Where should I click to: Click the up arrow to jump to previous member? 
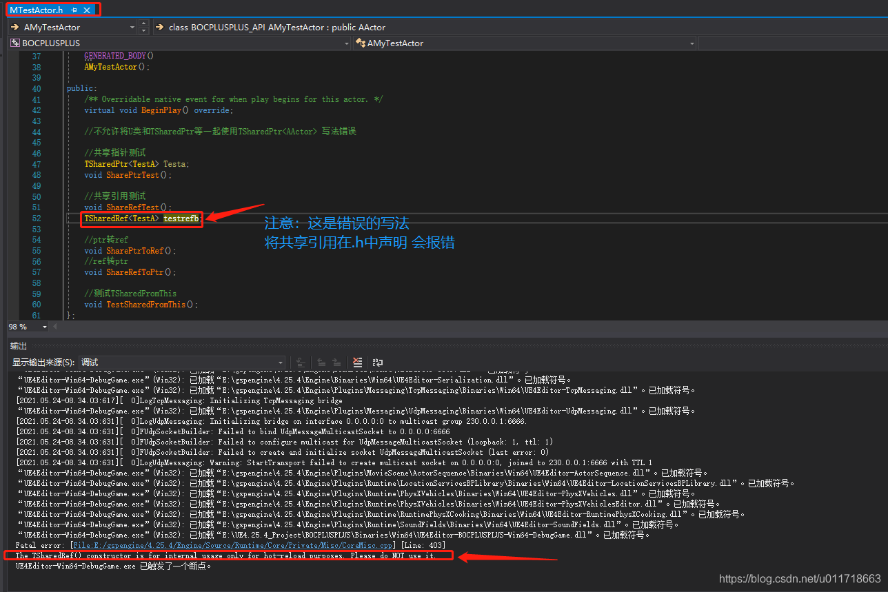(143, 25)
